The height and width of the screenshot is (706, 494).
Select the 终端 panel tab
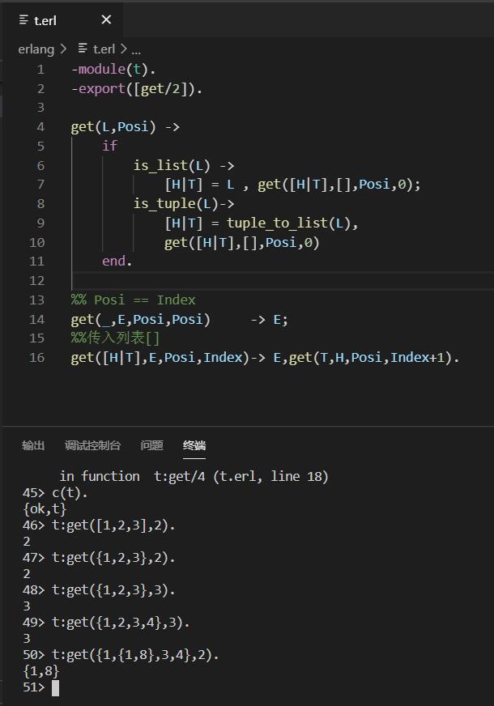point(194,445)
